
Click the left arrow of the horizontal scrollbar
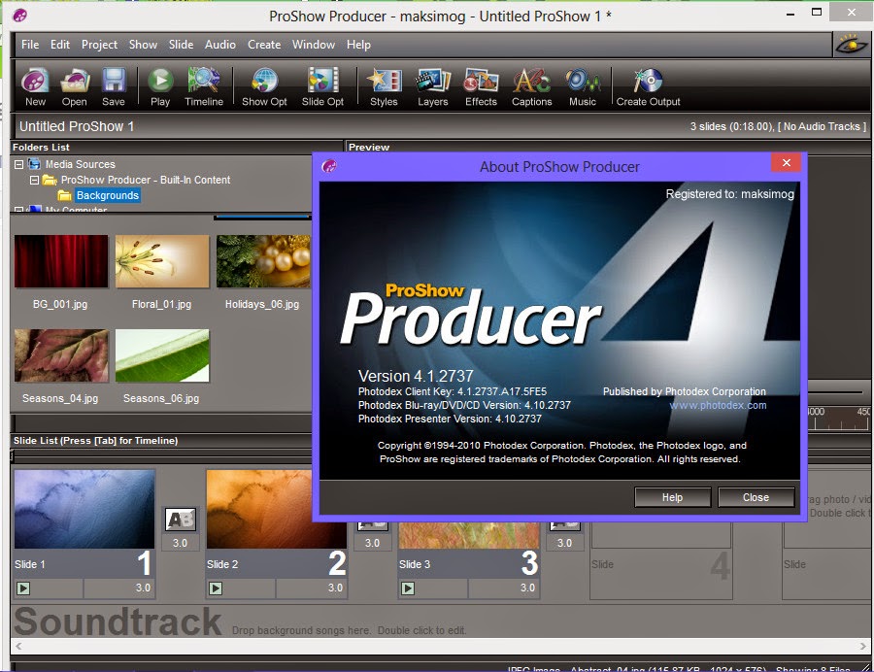pyautogui.click(x=19, y=647)
